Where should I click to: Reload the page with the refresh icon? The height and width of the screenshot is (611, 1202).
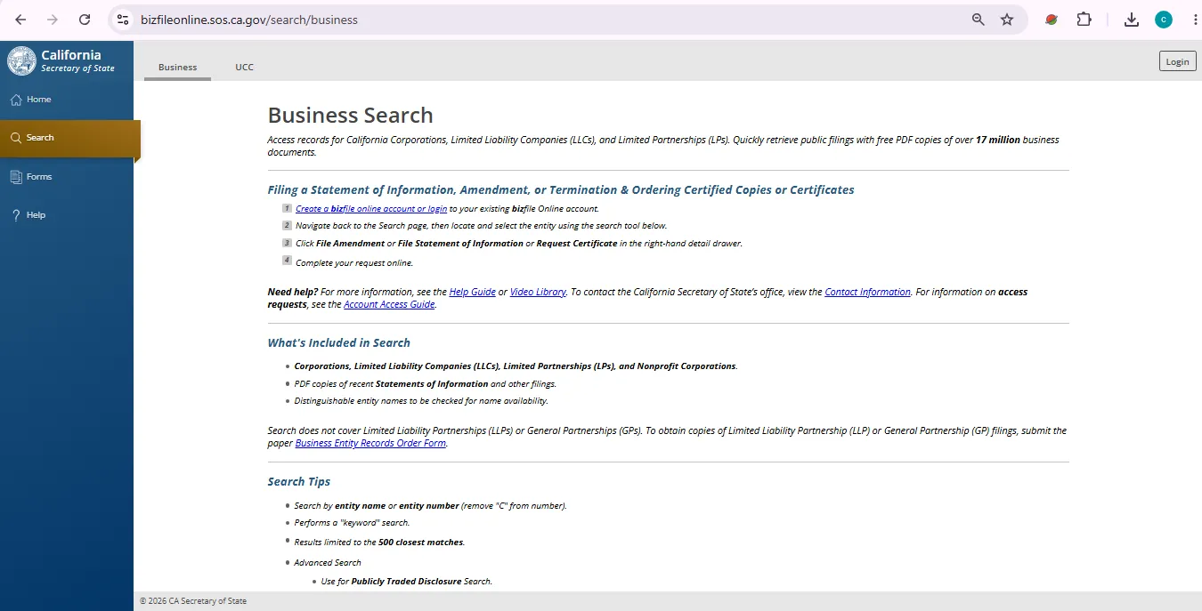(x=85, y=20)
